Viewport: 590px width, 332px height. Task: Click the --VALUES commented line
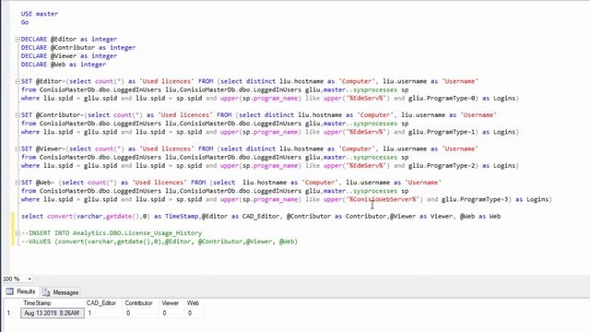pos(159,242)
